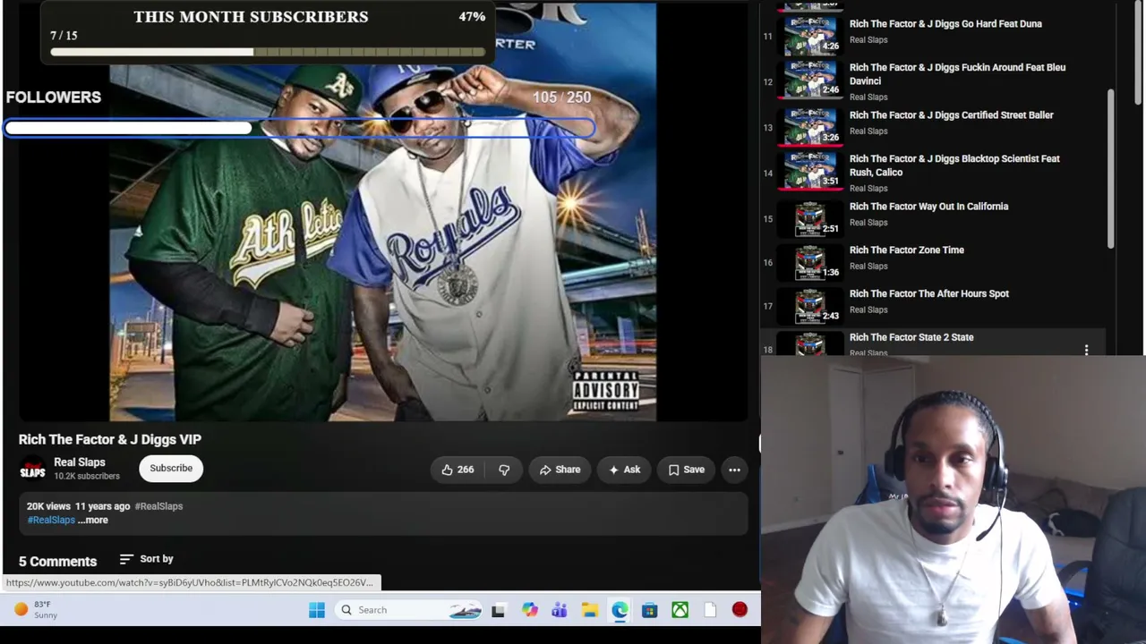The image size is (1146, 644).
Task: Select The After Hours Spot playlist title
Action: click(928, 293)
